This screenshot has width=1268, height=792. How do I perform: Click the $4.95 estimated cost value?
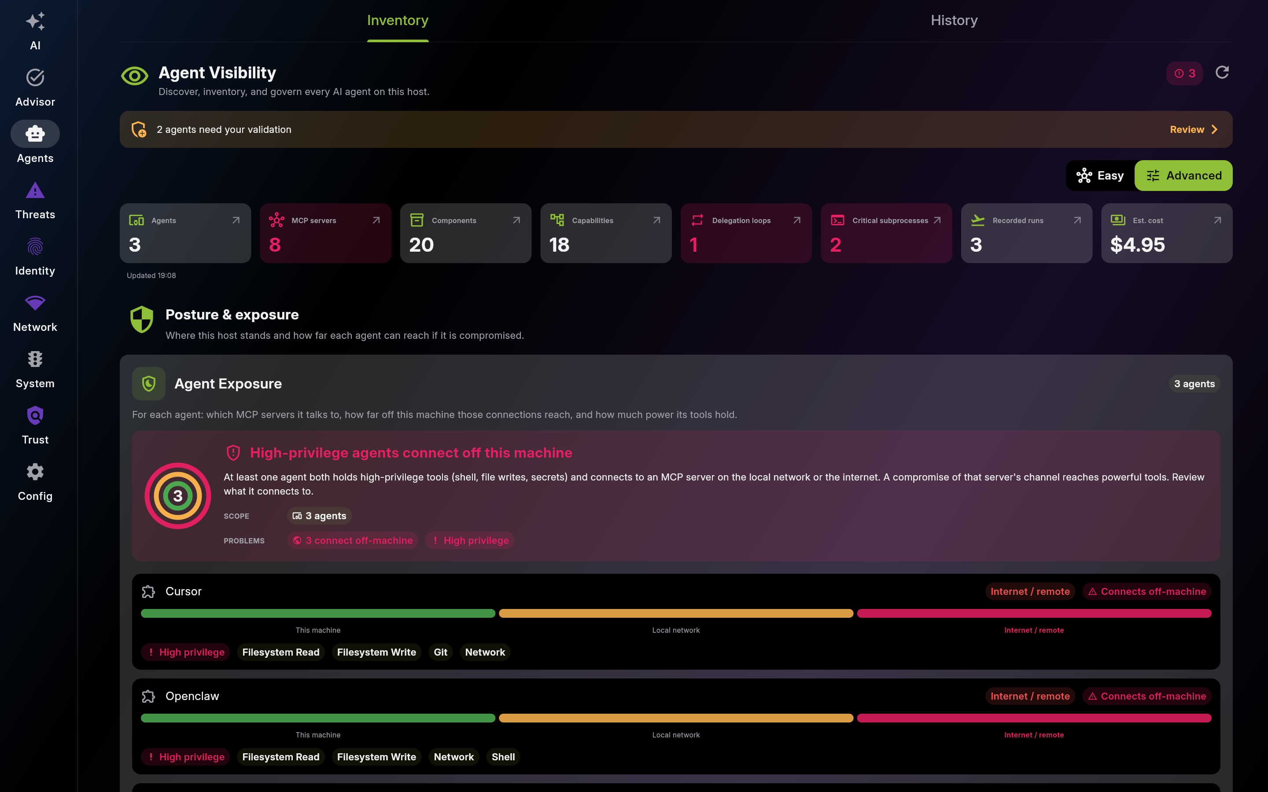[1138, 245]
